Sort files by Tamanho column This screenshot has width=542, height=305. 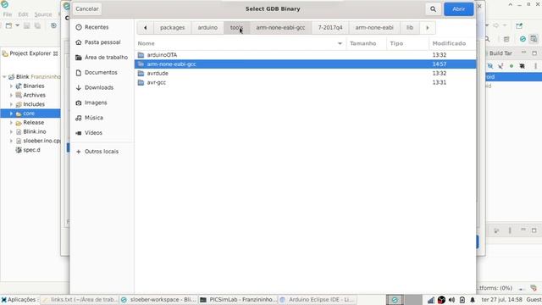pyautogui.click(x=366, y=43)
